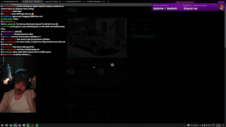The width and height of the screenshot is (226, 127).
Task: Switch to the Mercedes-Benz 230 S tab
Action: [x=75, y=1]
